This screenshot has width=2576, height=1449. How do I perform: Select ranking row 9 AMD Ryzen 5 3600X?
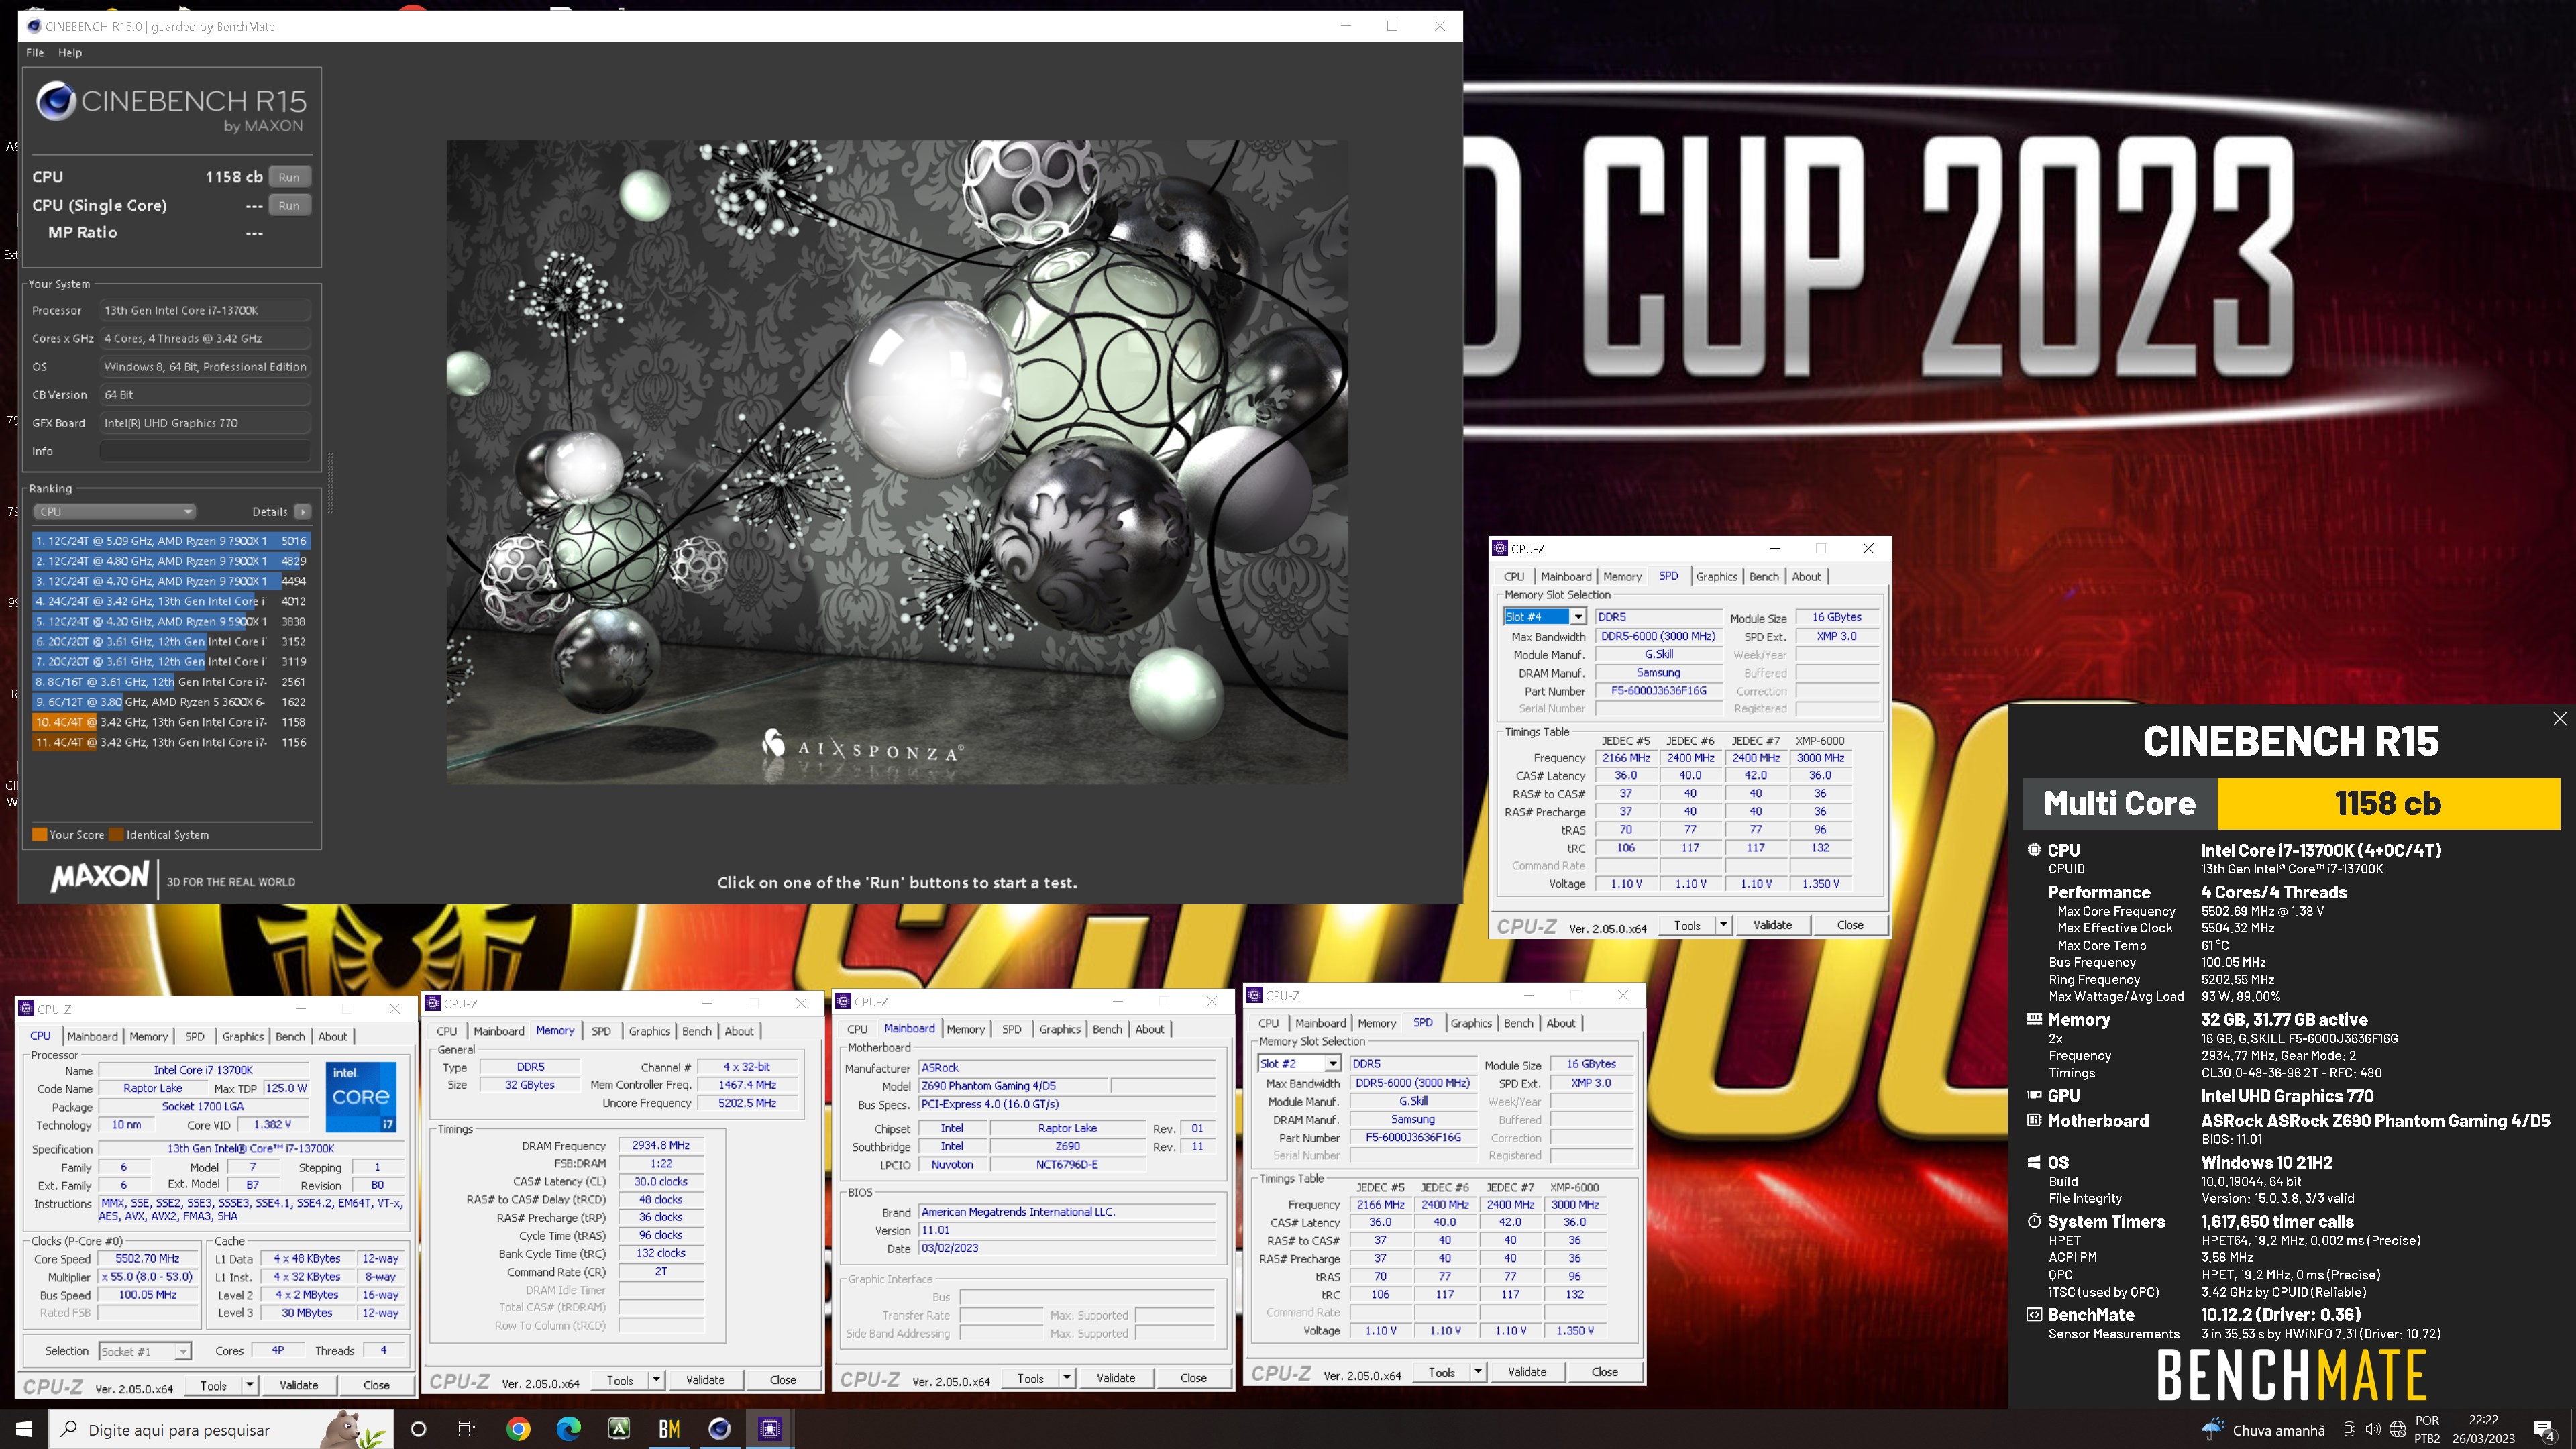pos(171,702)
